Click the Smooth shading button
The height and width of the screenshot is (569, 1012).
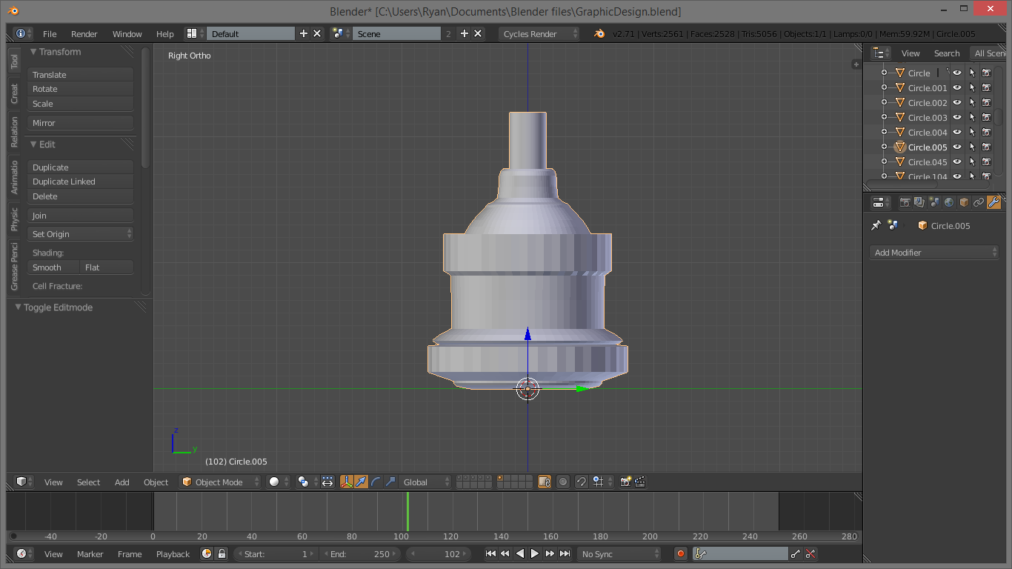click(53, 267)
